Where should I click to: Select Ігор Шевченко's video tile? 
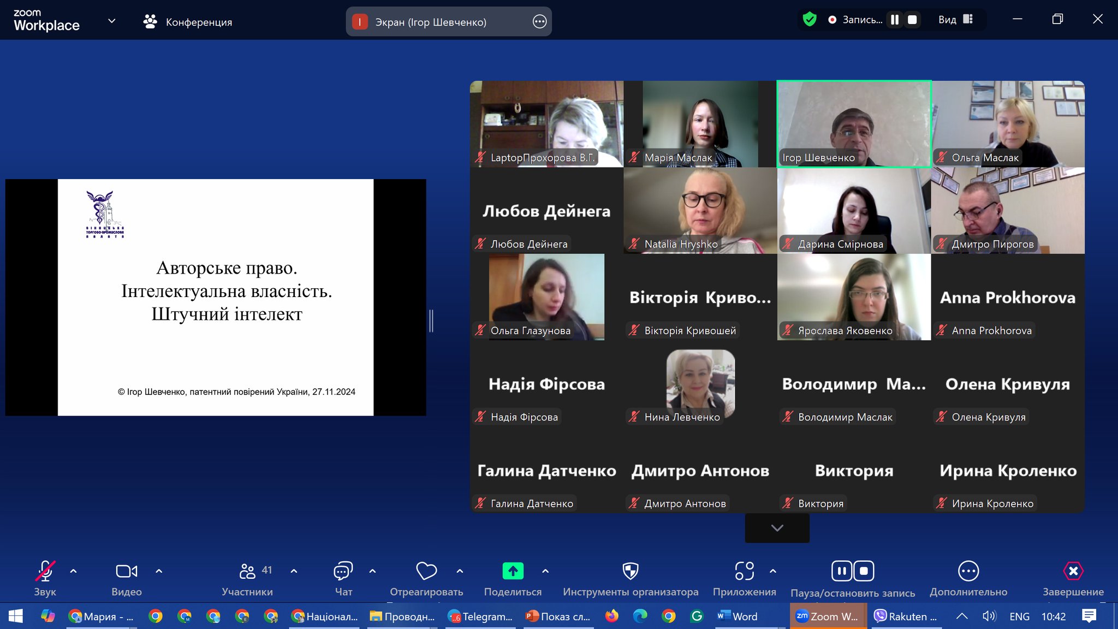pos(854,124)
